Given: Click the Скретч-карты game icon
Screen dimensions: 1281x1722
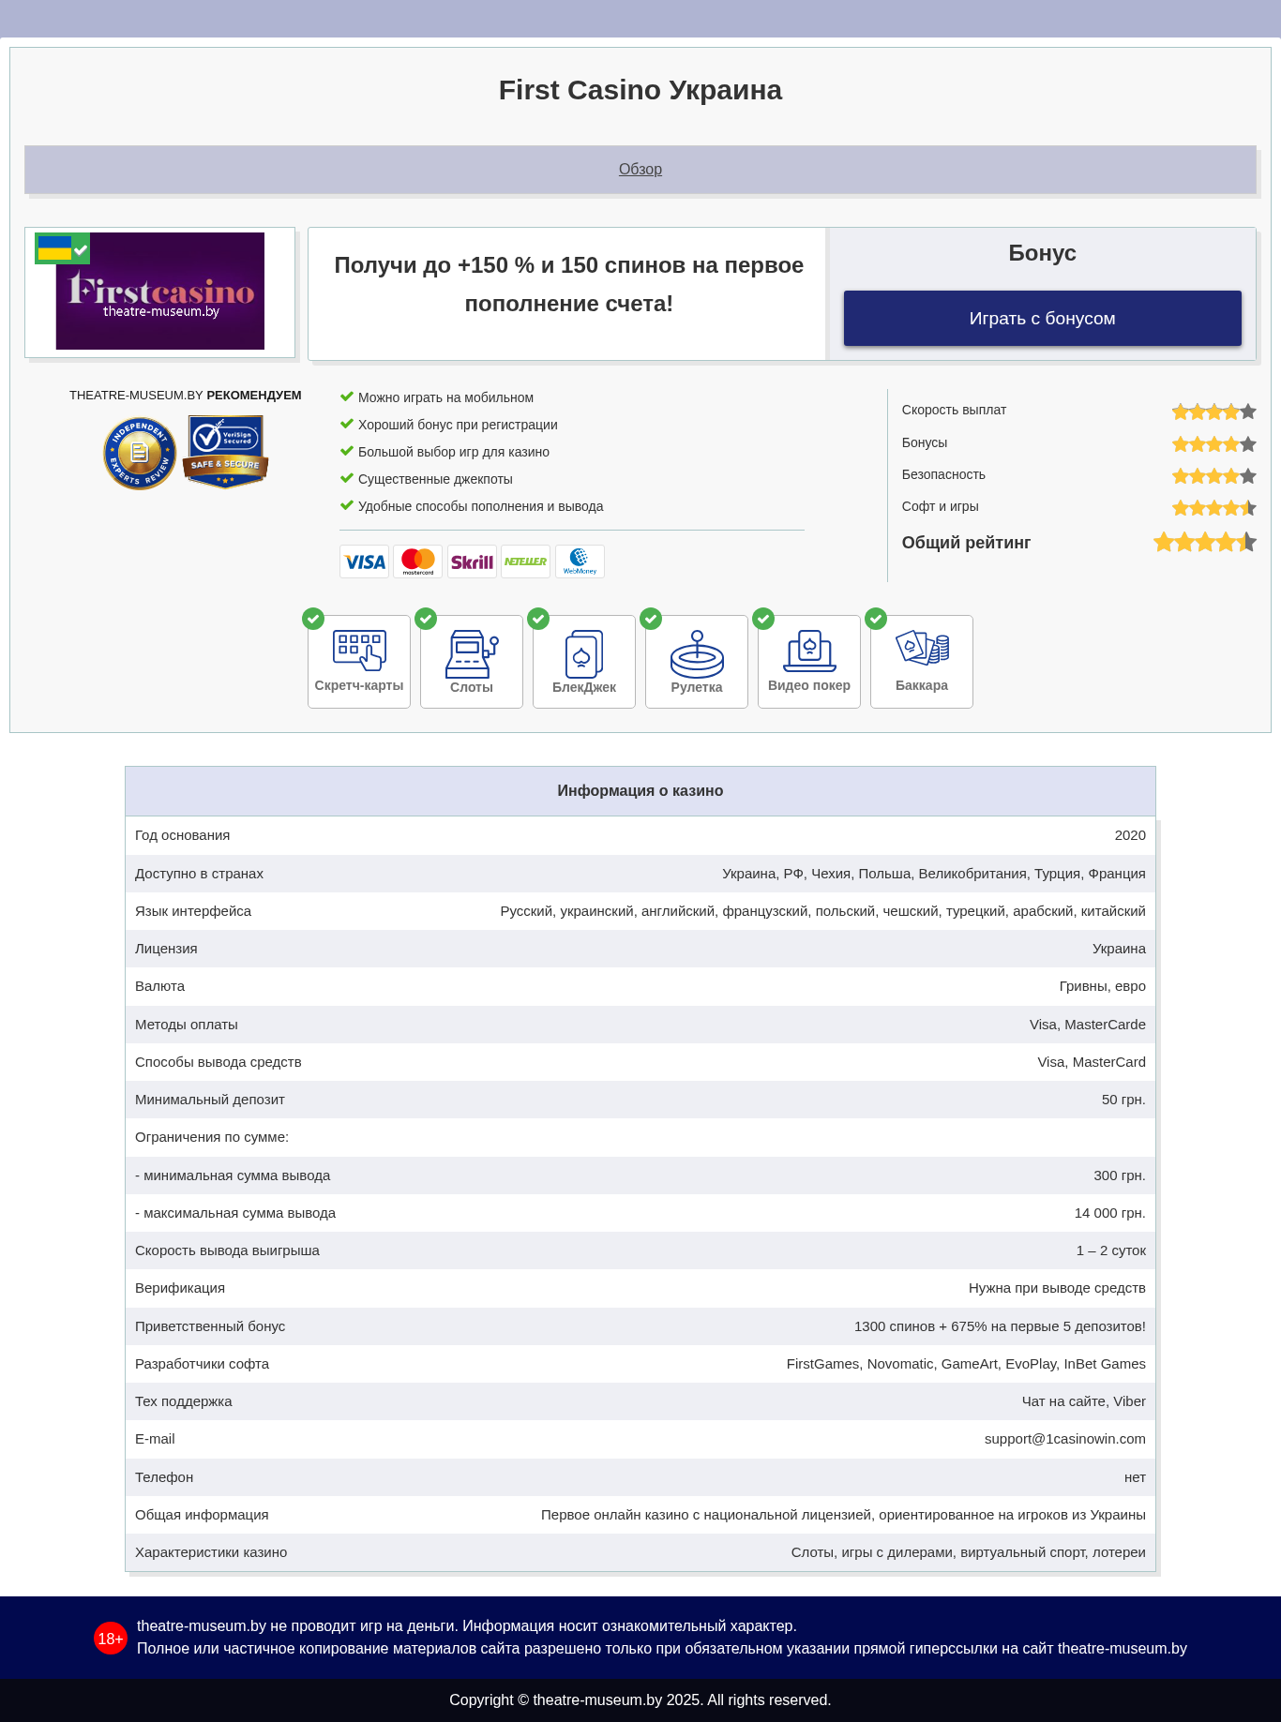Looking at the screenshot, I should coord(359,651).
